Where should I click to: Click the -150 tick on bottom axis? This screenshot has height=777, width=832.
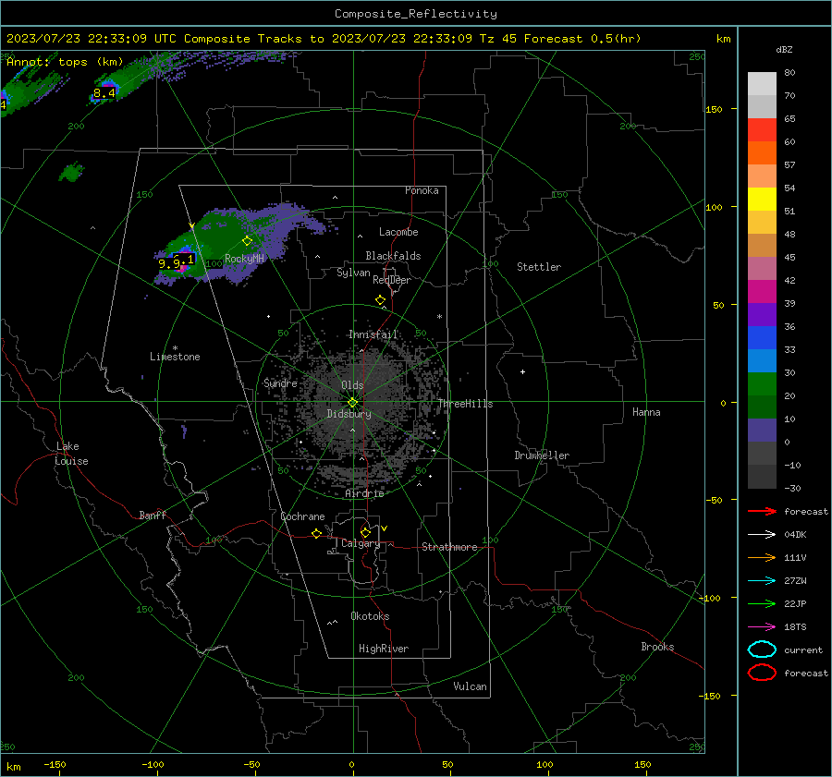(55, 764)
